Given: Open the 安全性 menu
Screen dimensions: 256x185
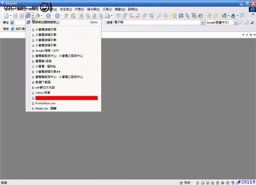Looking at the screenshot, I should click(66, 9).
